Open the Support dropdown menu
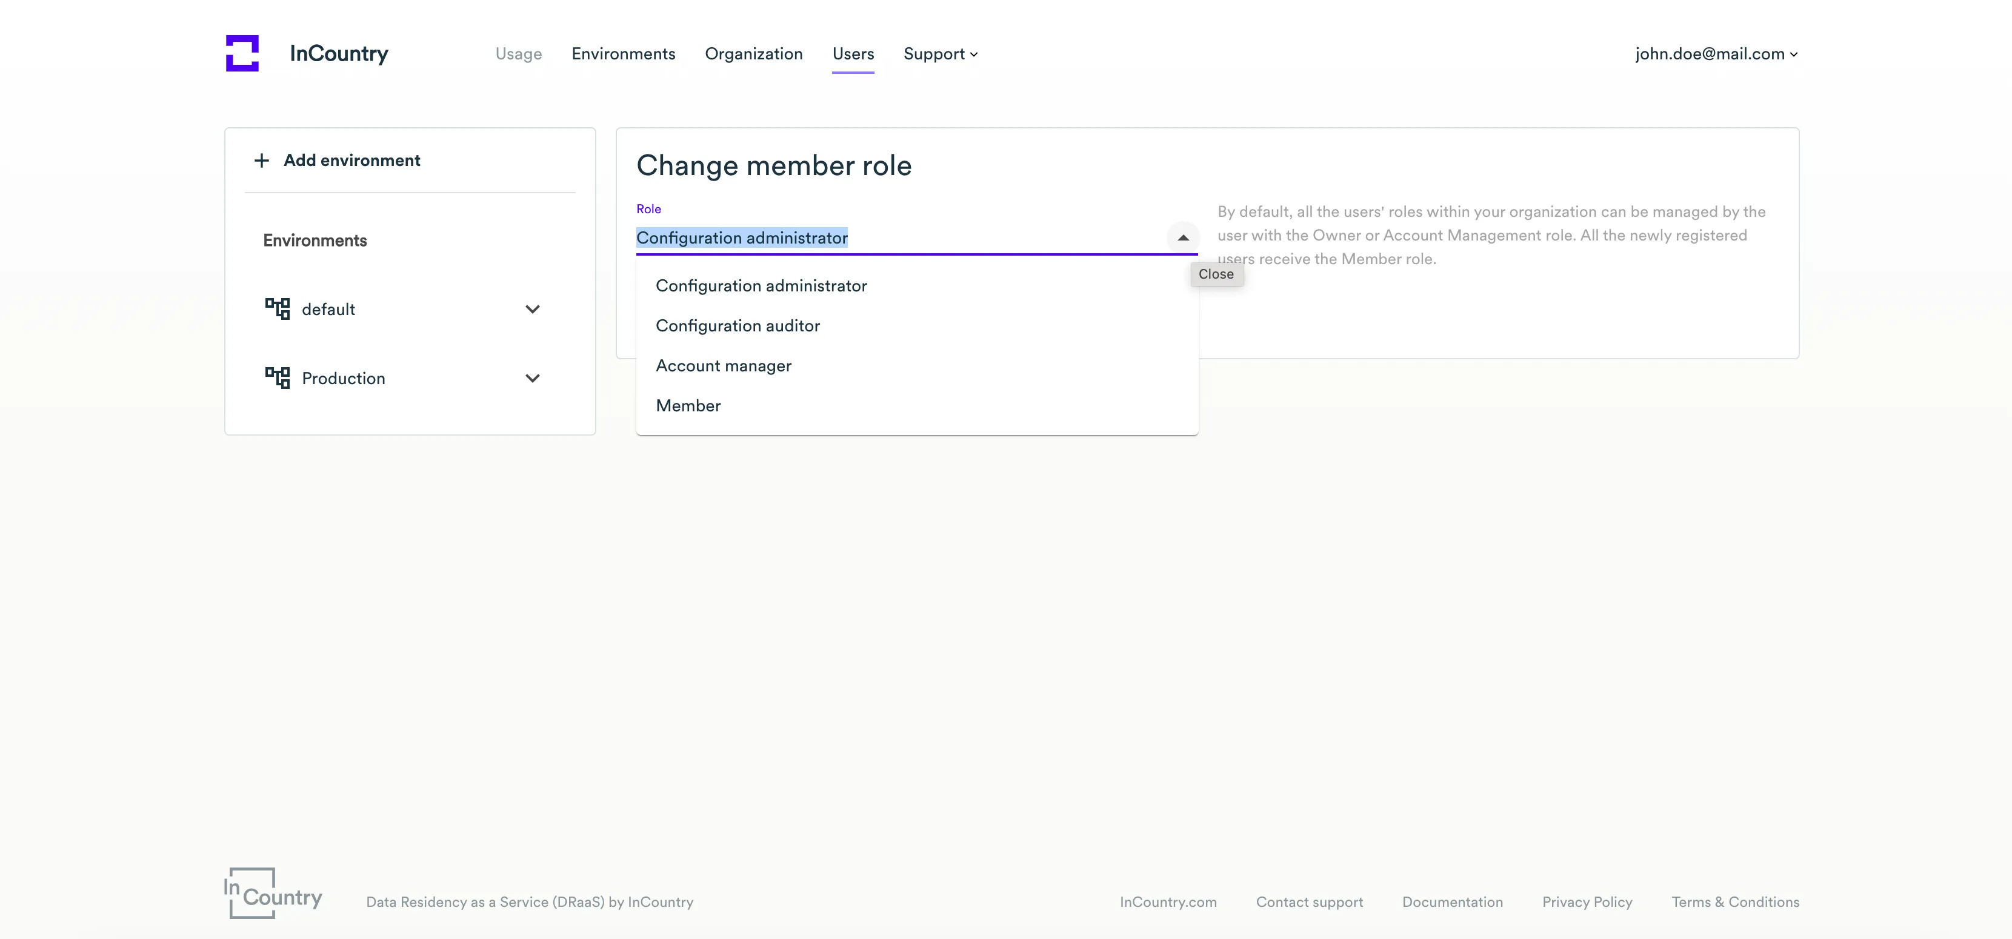 pyautogui.click(x=939, y=54)
